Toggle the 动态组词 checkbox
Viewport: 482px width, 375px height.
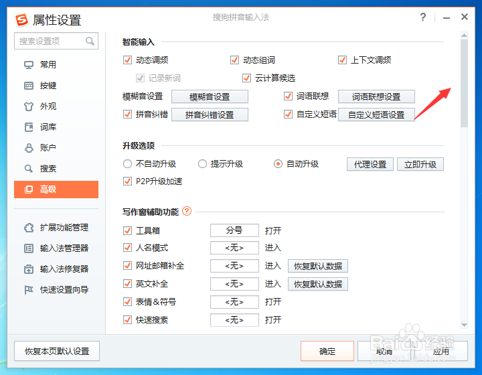click(234, 60)
